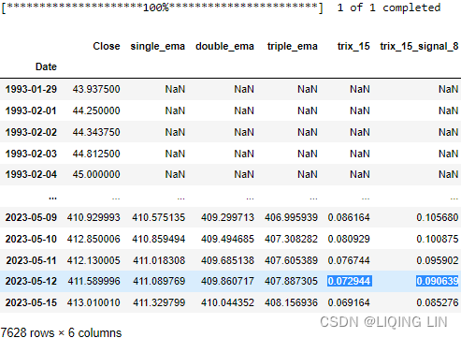Select the 2023-05-09 date row label
The width and height of the screenshot is (461, 338).
tap(31, 217)
